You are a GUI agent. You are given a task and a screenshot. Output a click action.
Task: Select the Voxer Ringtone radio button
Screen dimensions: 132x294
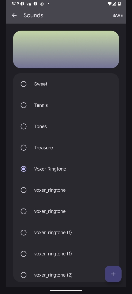24,169
